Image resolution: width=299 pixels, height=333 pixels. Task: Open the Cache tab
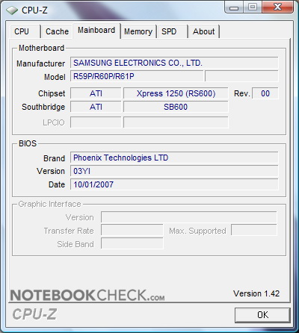tap(57, 31)
